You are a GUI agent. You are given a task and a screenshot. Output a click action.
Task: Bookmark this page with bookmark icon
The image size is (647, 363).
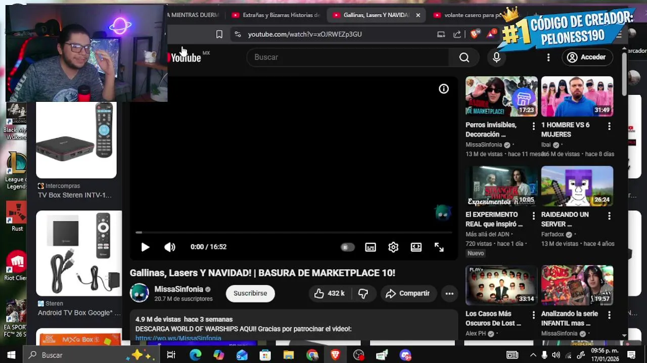[x=219, y=34]
